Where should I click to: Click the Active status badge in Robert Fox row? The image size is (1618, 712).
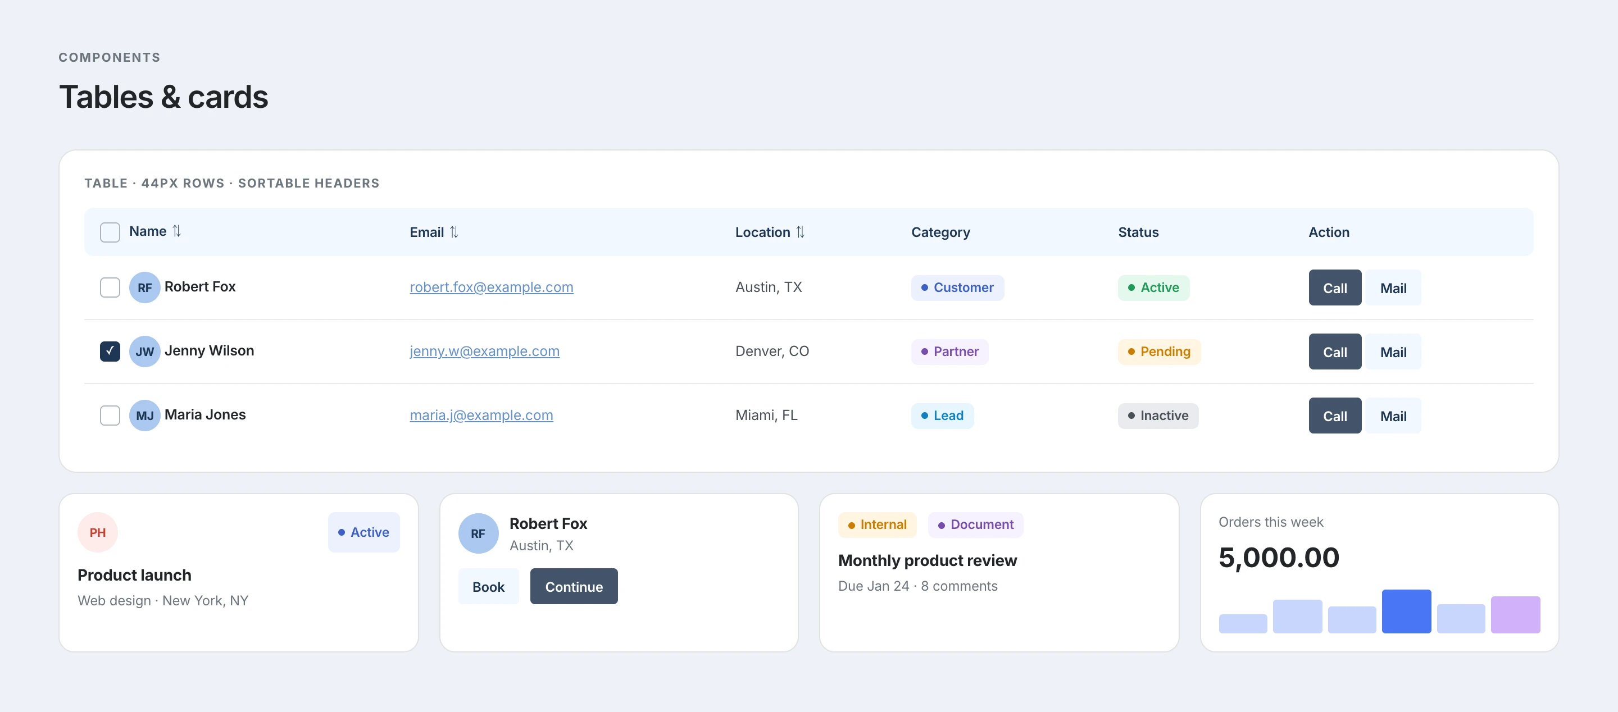pos(1153,287)
